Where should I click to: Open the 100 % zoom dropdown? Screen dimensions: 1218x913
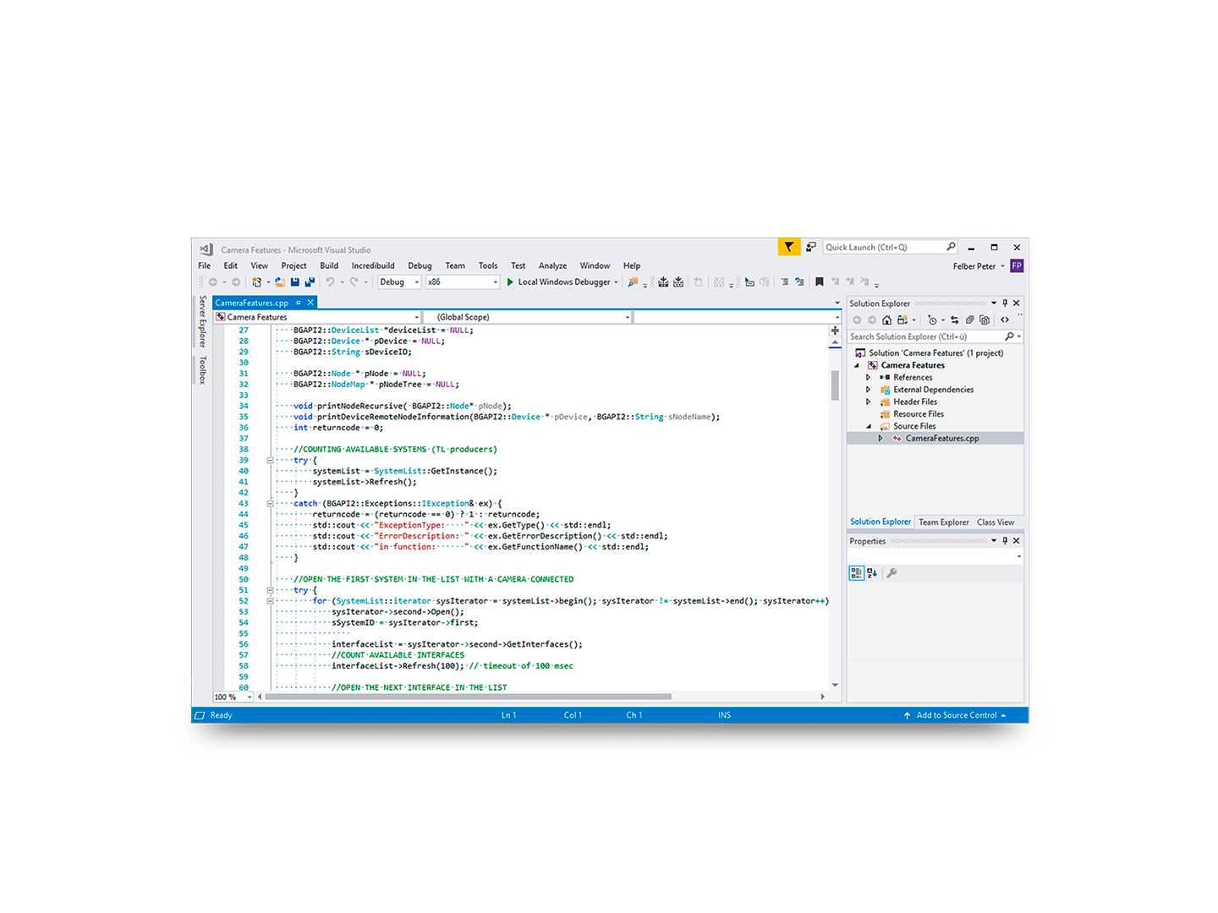point(233,697)
